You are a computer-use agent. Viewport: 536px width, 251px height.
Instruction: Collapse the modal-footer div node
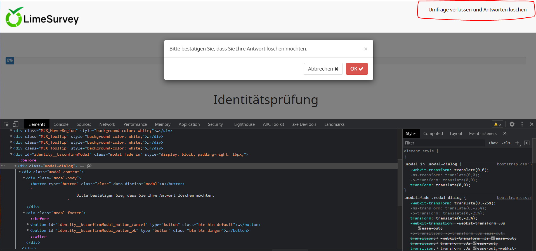24,213
